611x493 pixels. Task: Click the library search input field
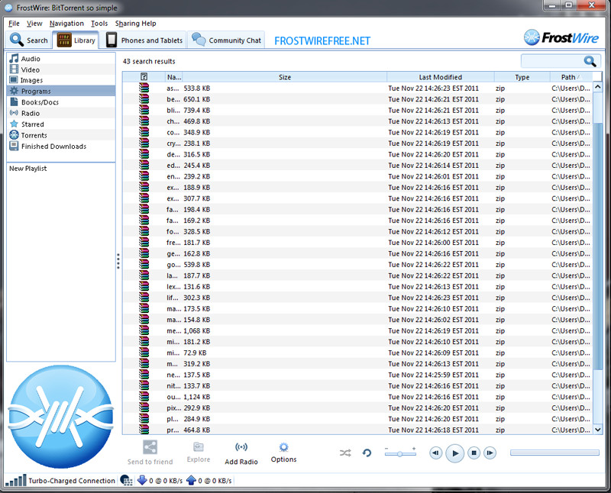coord(552,61)
